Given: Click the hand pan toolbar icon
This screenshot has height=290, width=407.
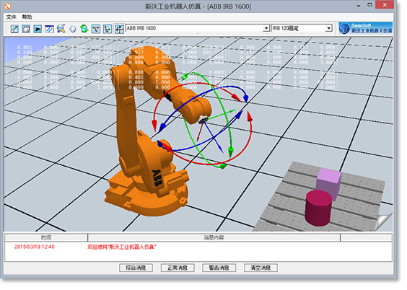Looking at the screenshot, I should coord(73,29).
